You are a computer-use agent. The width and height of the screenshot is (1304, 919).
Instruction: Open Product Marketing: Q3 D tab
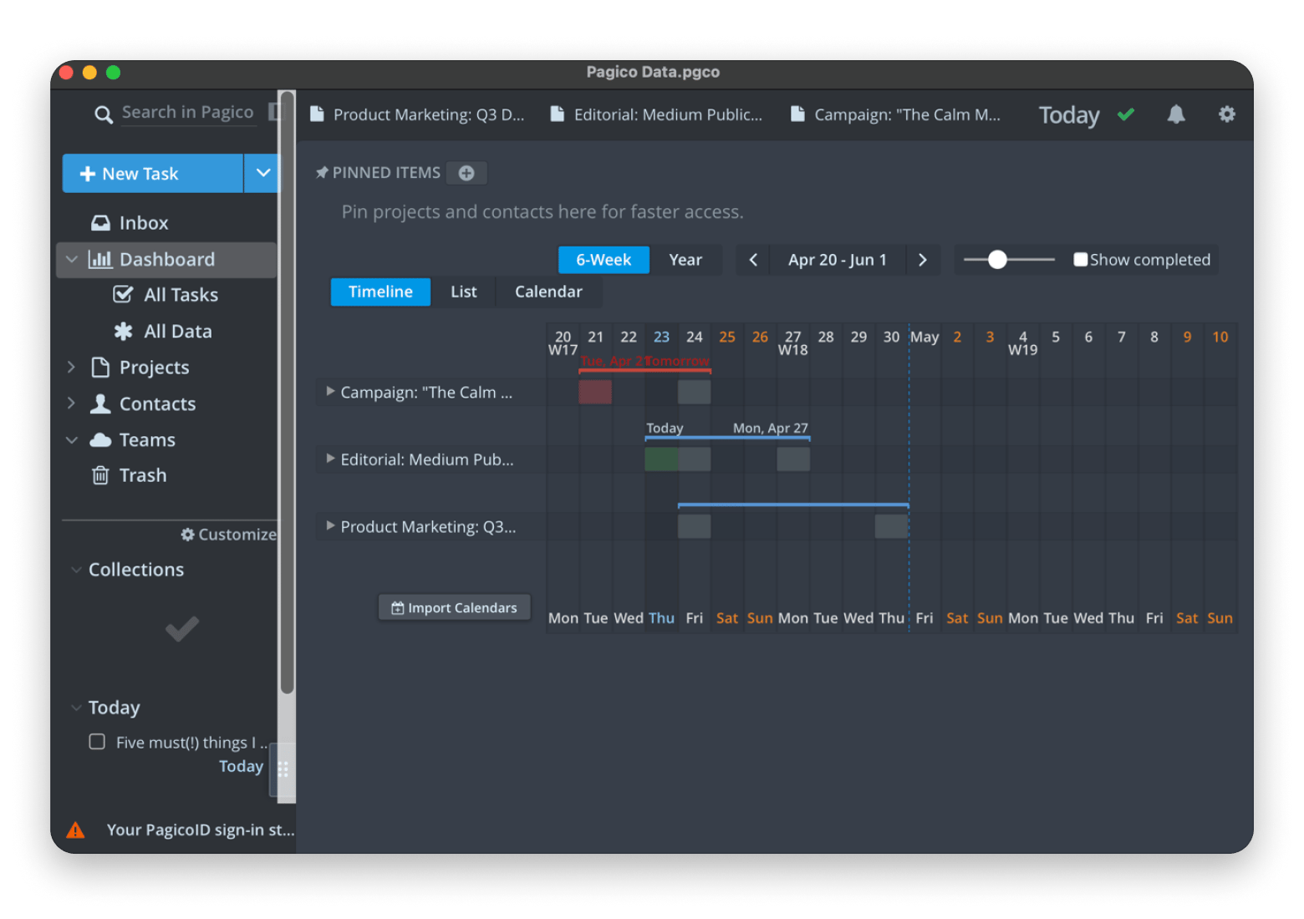click(418, 114)
